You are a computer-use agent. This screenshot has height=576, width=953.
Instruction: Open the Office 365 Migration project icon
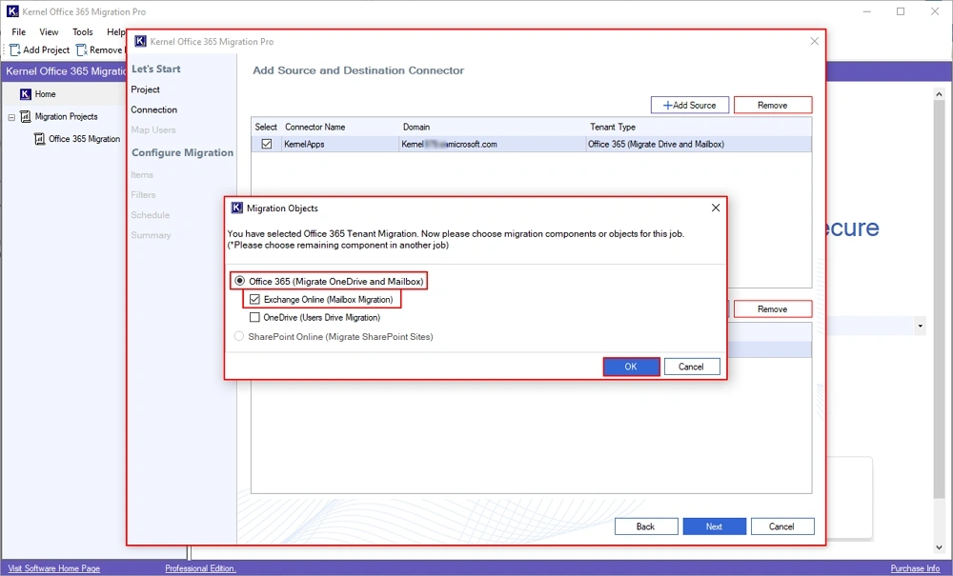(39, 139)
